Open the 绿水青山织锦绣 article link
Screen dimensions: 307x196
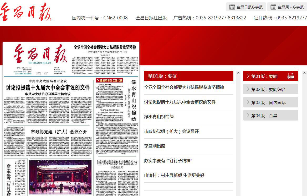[159, 117]
